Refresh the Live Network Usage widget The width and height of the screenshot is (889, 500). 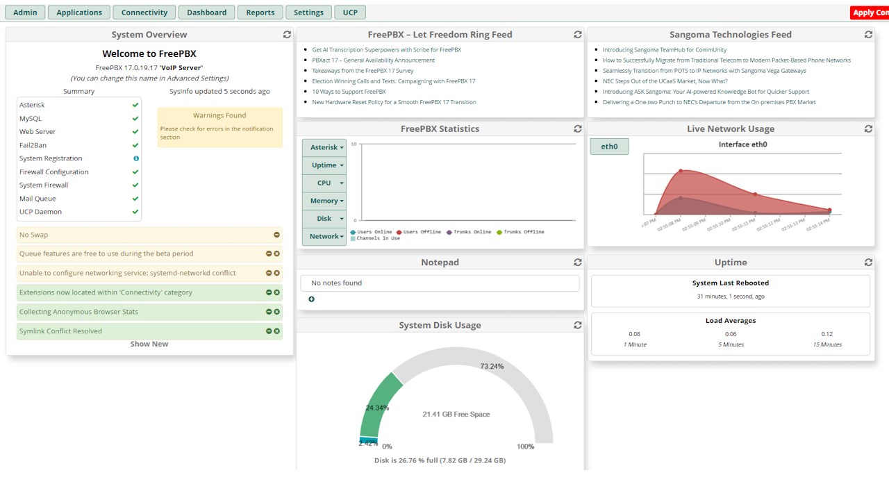pyautogui.click(x=868, y=128)
